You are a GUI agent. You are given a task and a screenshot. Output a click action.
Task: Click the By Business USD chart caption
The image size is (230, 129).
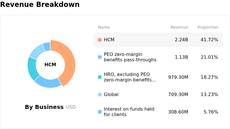(50, 107)
